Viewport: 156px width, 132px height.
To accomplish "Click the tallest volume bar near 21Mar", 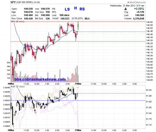I will pos(77,74).
